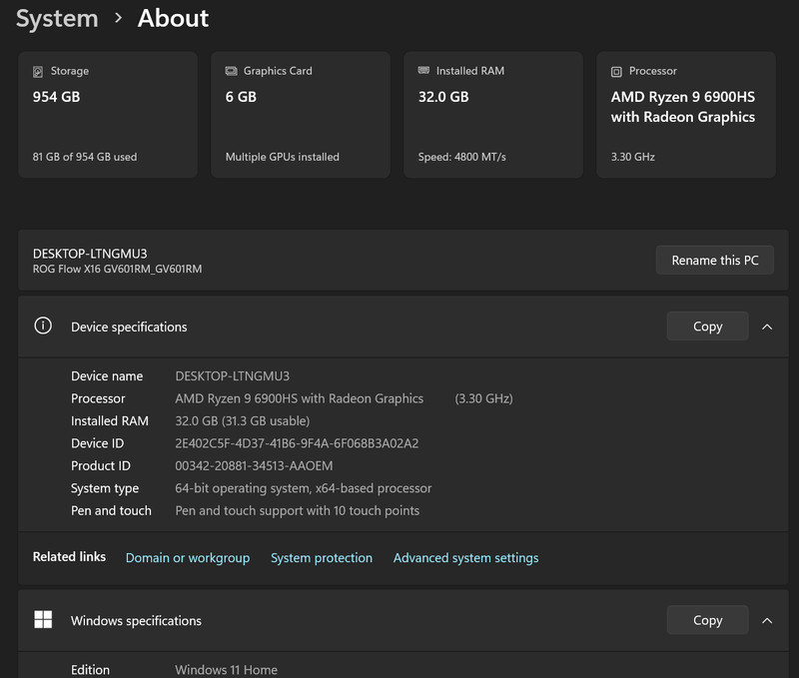Click the 'Related links' label
Image resolution: width=799 pixels, height=678 pixels.
tap(69, 557)
